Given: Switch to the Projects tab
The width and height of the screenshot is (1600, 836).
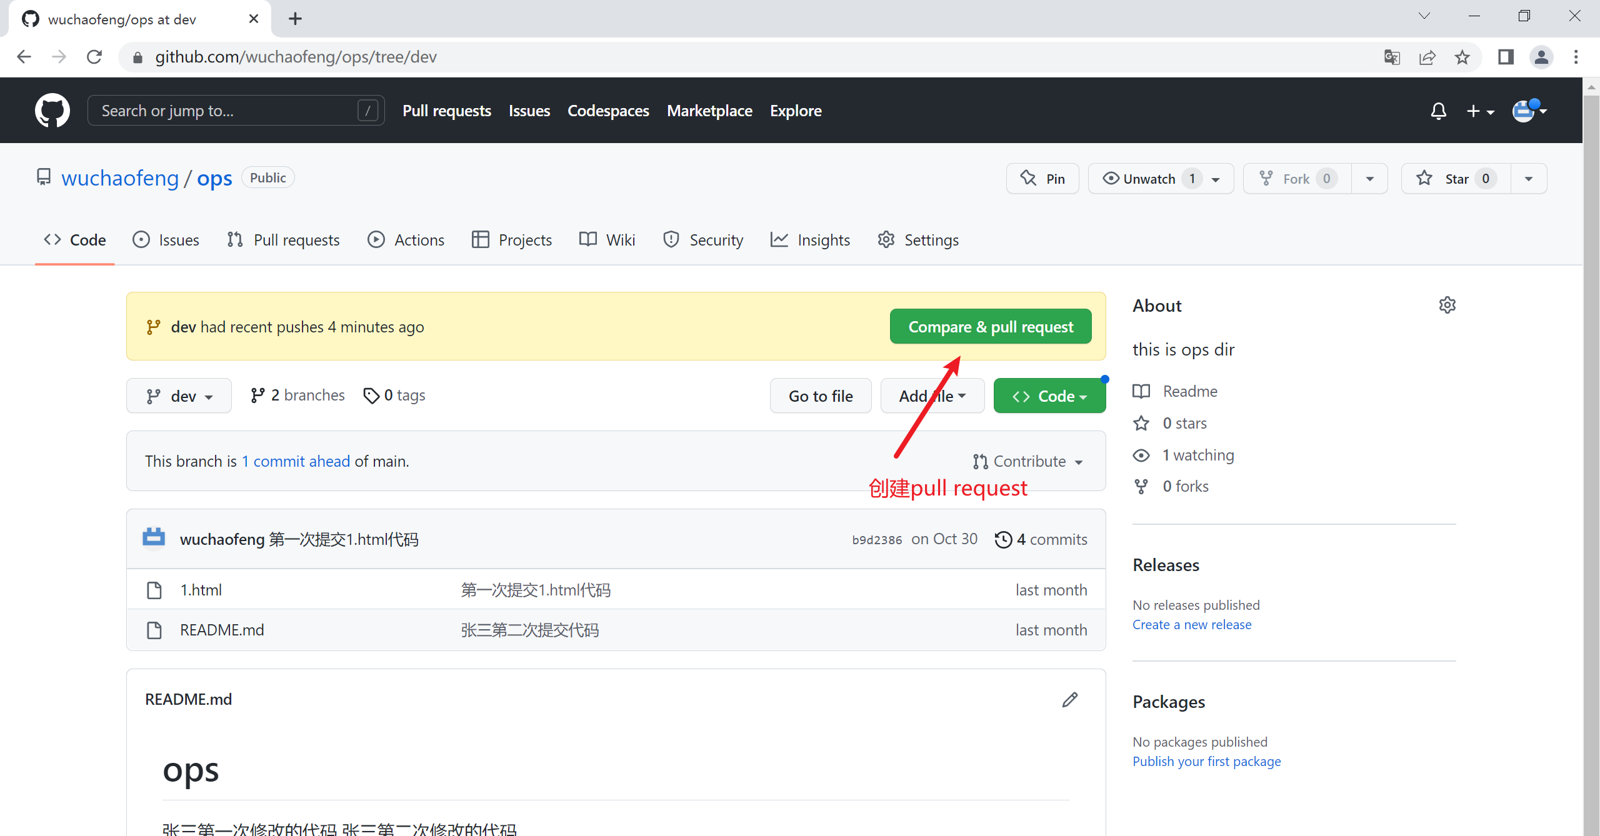Looking at the screenshot, I should pos(512,240).
